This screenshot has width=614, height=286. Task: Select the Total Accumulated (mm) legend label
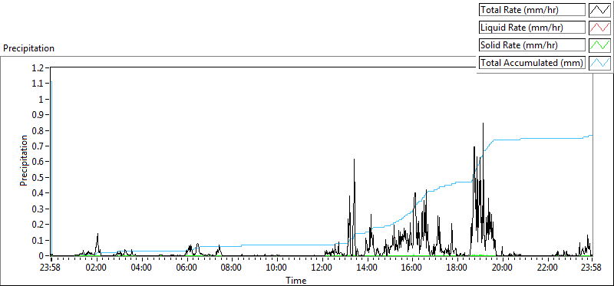tap(532, 63)
